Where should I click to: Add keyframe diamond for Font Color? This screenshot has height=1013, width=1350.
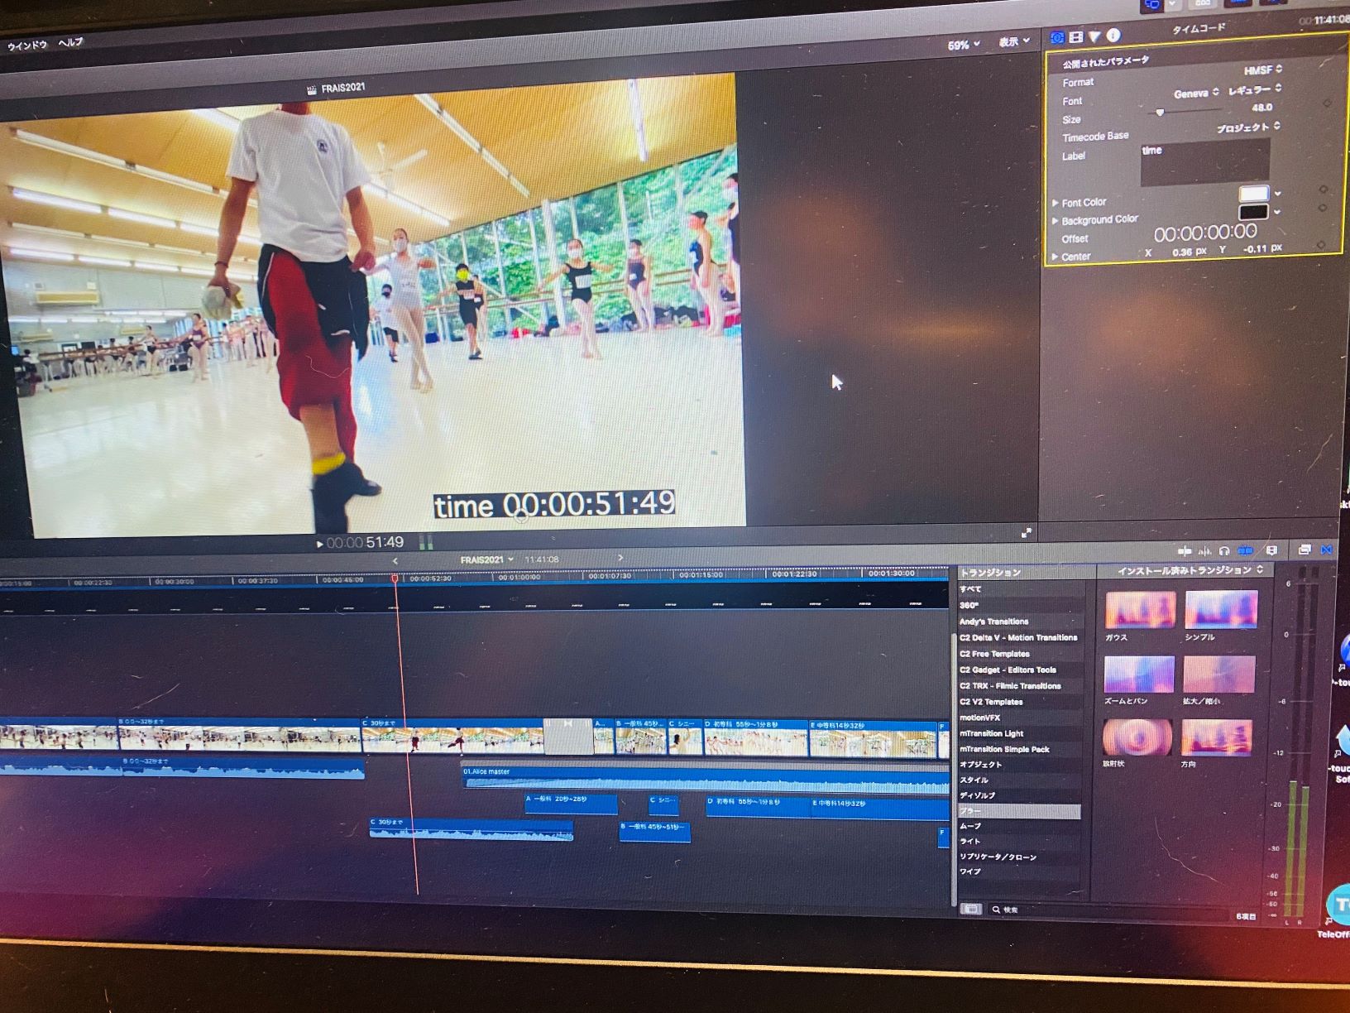pyautogui.click(x=1323, y=190)
